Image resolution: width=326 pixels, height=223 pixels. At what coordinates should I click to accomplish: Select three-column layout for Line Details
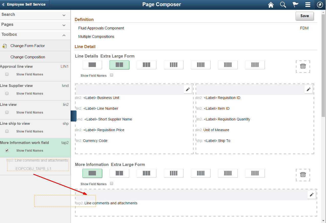coord(146,65)
